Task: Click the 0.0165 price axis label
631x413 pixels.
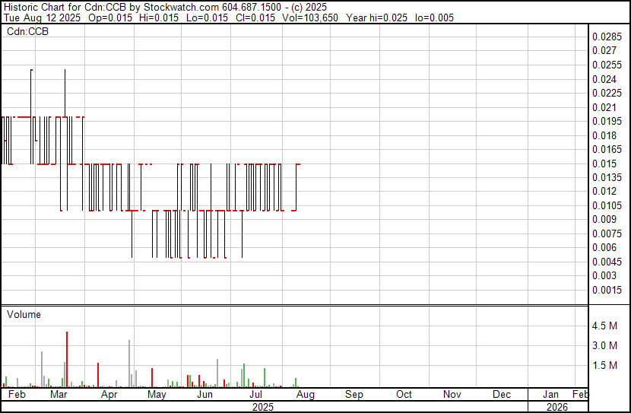Action: point(607,149)
